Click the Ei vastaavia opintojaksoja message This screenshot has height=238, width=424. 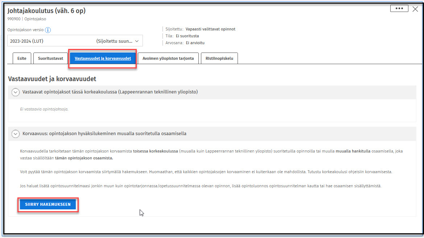click(44, 109)
